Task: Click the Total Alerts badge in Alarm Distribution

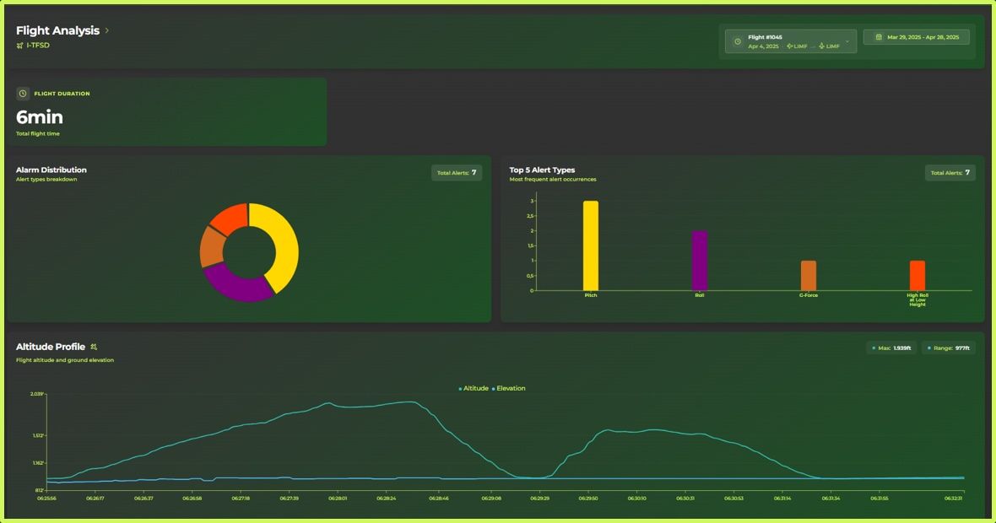Action: [457, 173]
